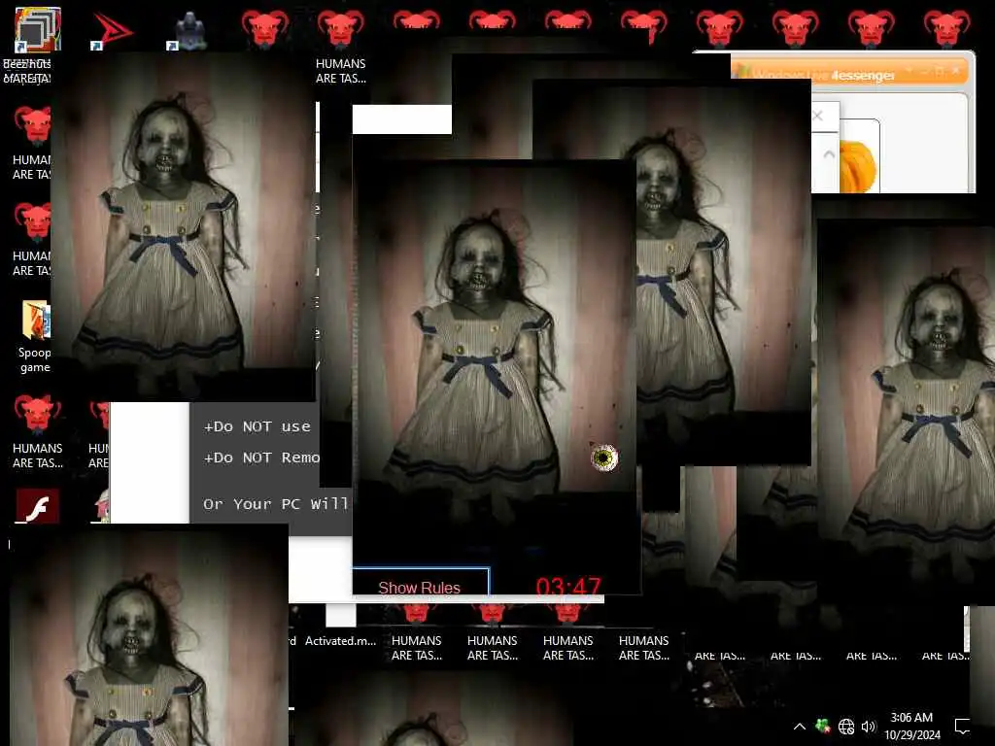
Task: Open network settings from the globe tray icon
Action: [846, 727]
